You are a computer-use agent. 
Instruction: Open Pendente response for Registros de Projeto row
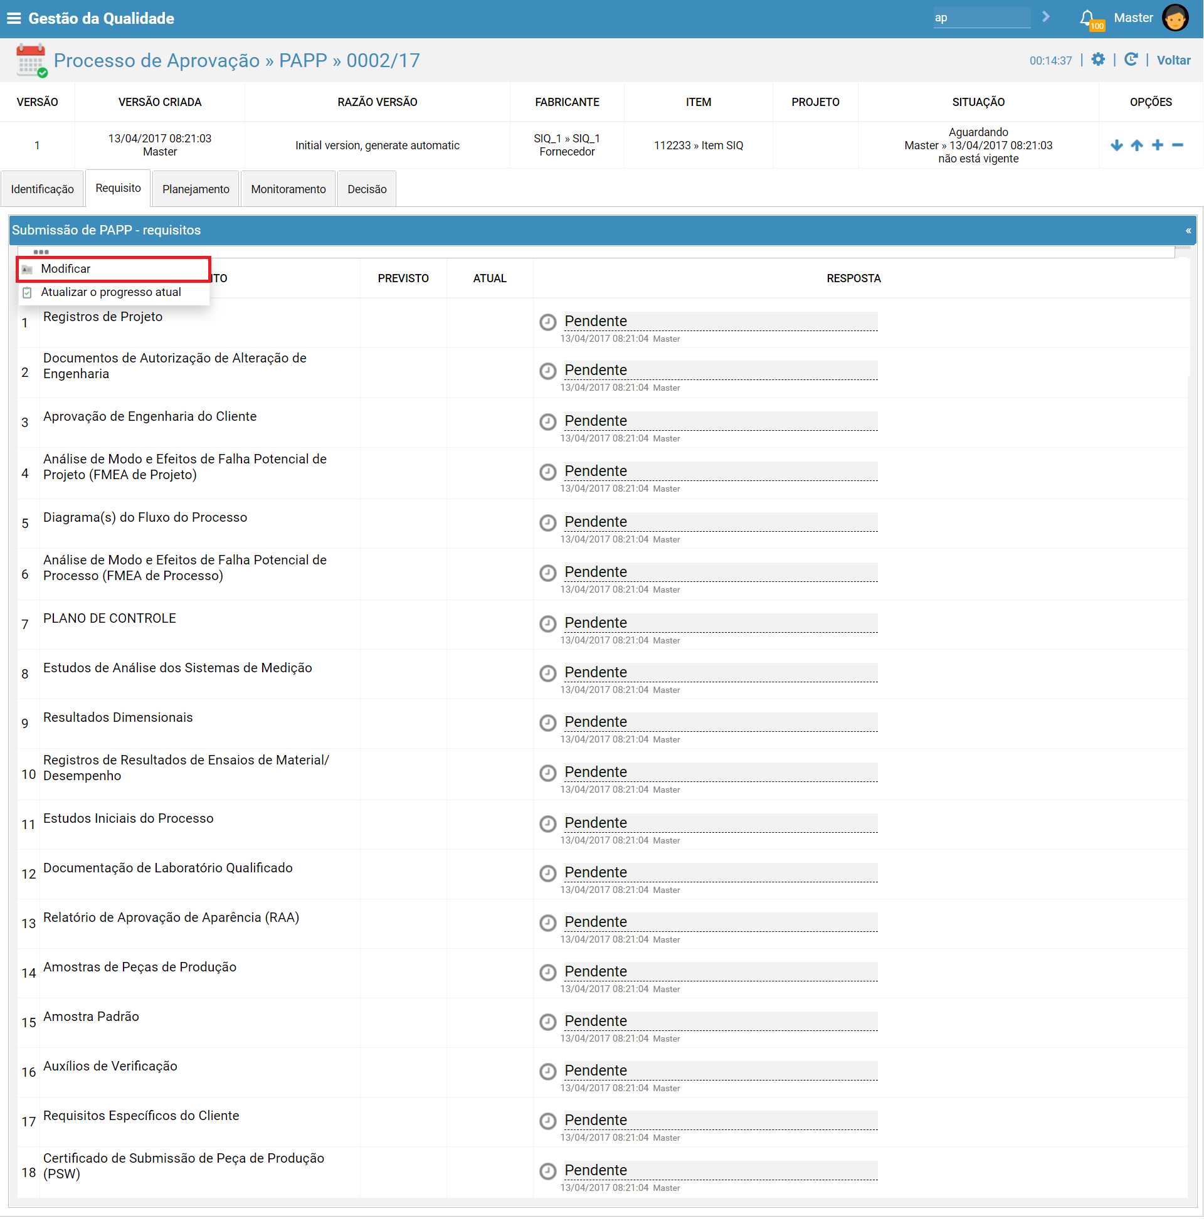[721, 322]
